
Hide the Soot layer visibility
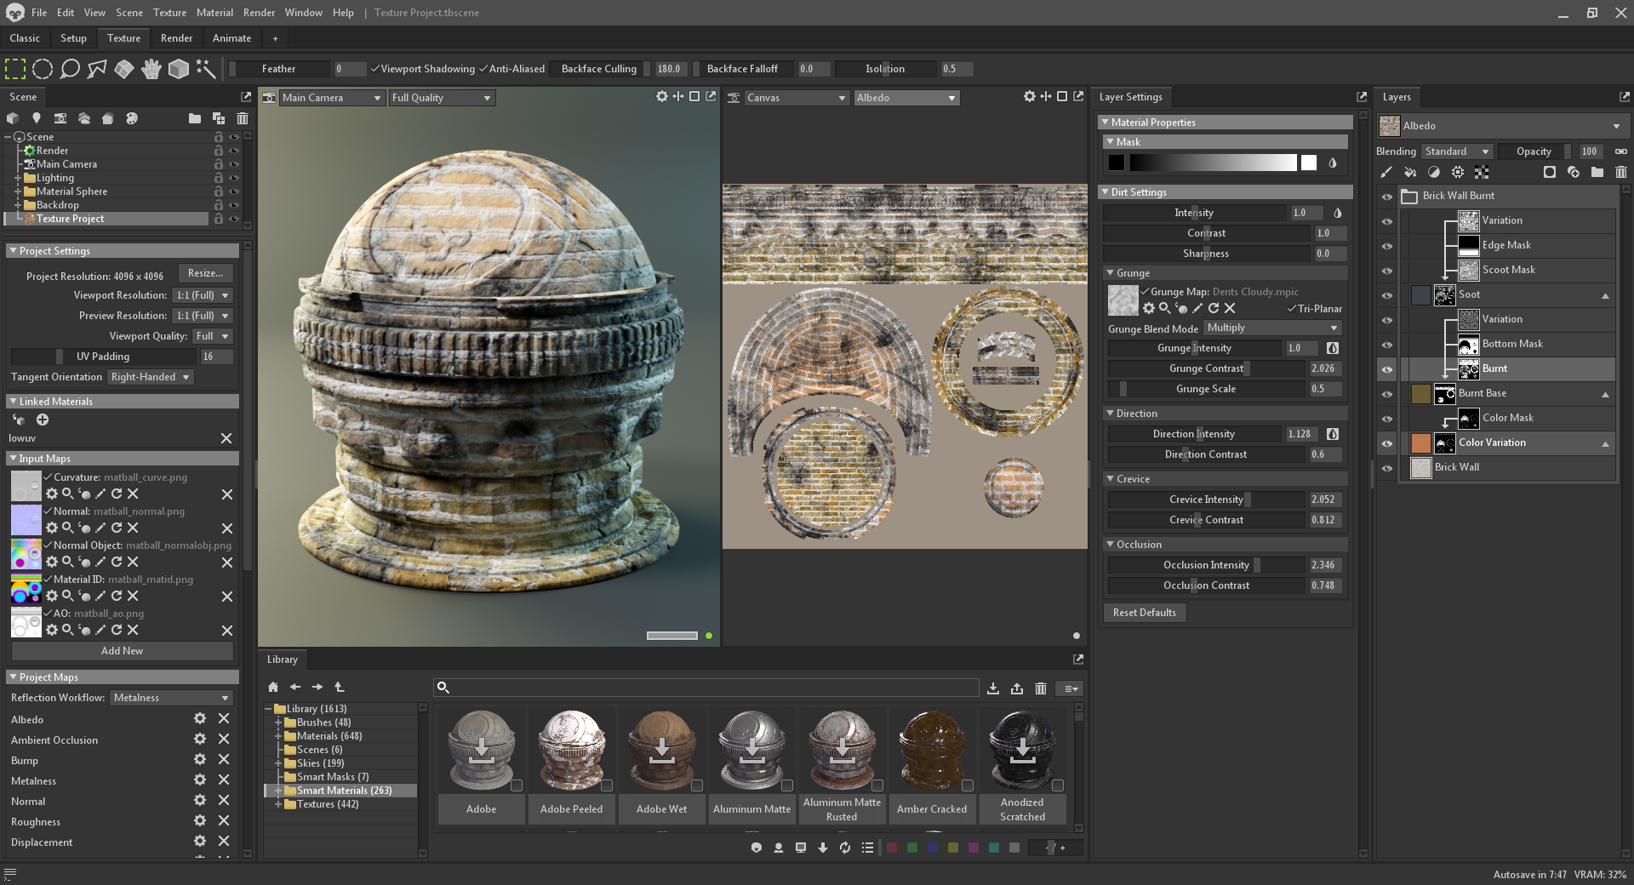[x=1387, y=295]
